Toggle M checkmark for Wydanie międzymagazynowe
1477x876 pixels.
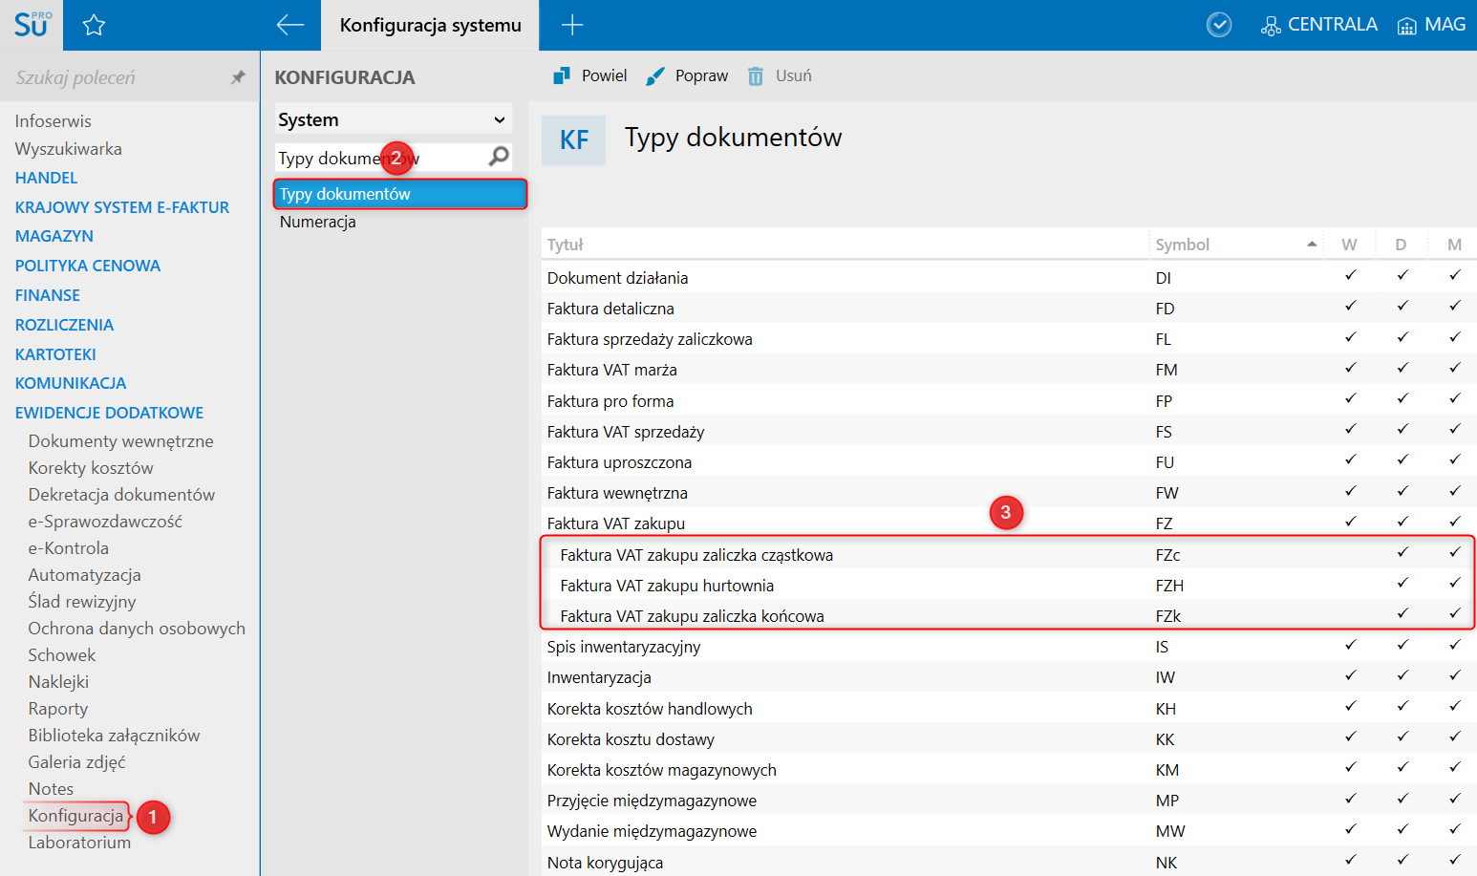(x=1454, y=828)
